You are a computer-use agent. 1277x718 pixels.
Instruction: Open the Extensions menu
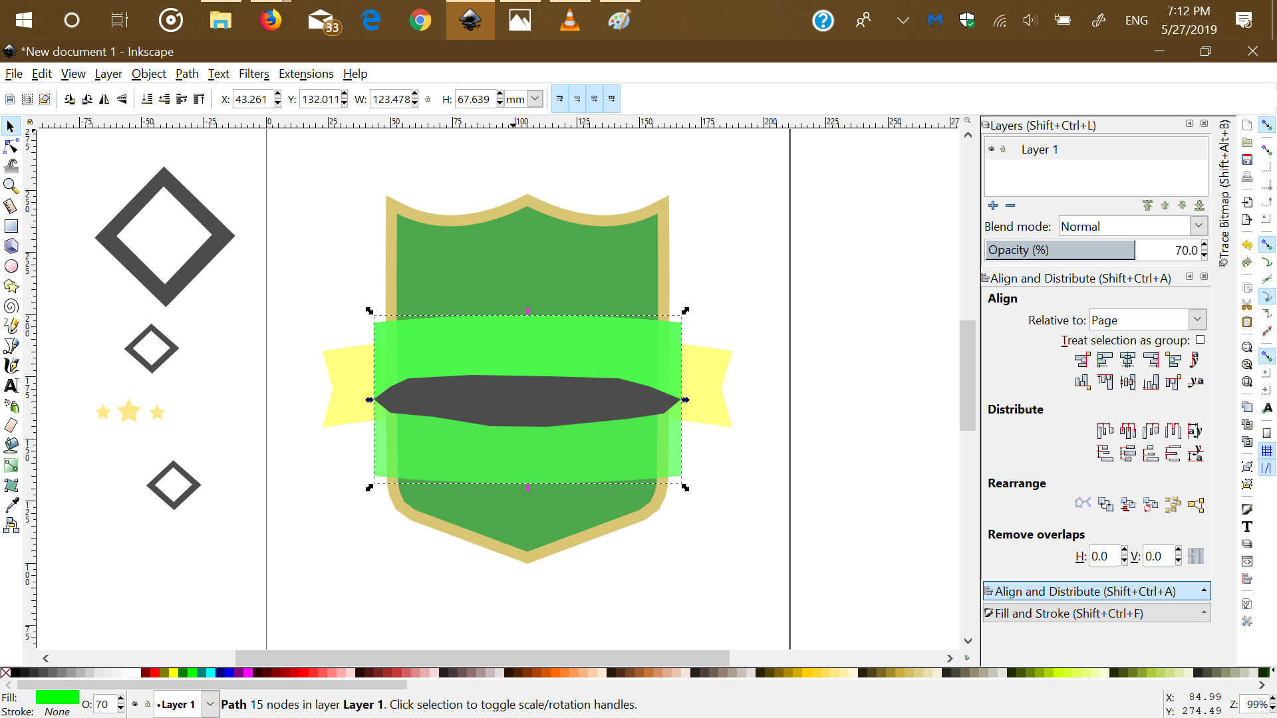click(305, 74)
